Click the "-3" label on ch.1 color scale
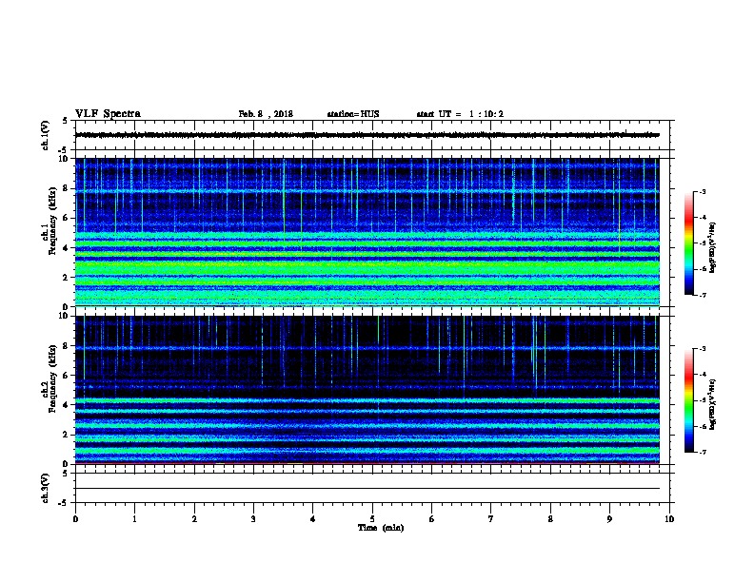This screenshot has height=582, width=754. pyautogui.click(x=702, y=191)
